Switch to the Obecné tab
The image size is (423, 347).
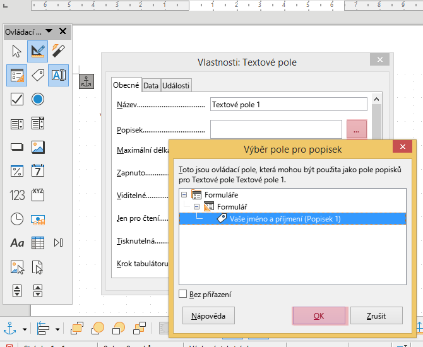point(126,85)
